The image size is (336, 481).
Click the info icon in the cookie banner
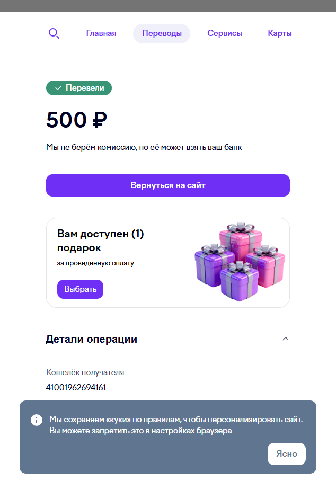37,420
